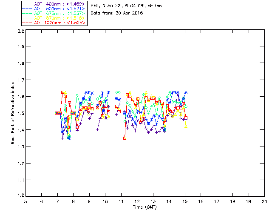Click the y-axis tick label 1.6
The image size is (272, 218).
click(x=21, y=97)
